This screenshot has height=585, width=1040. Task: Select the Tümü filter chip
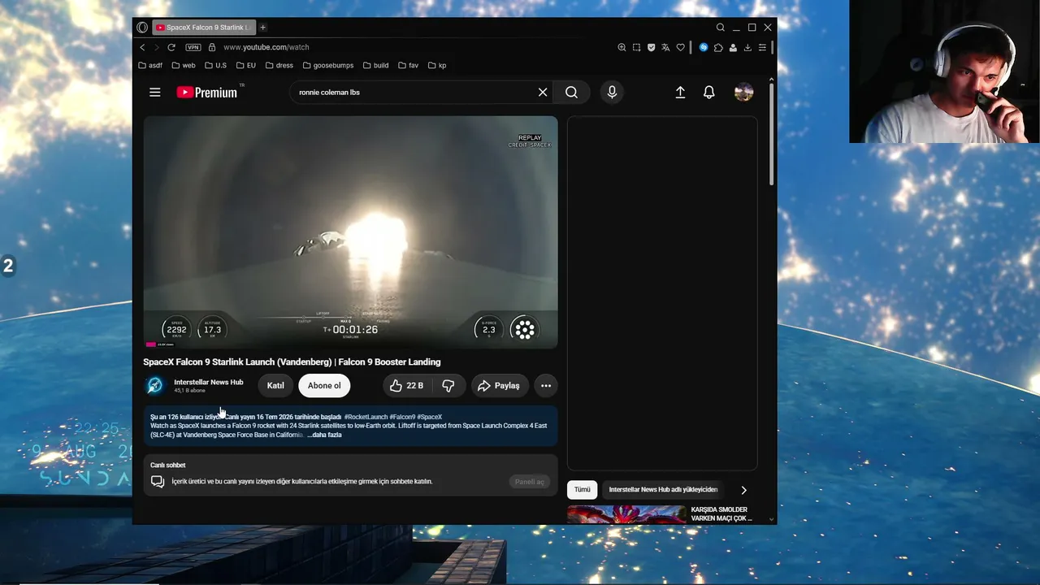[583, 490]
